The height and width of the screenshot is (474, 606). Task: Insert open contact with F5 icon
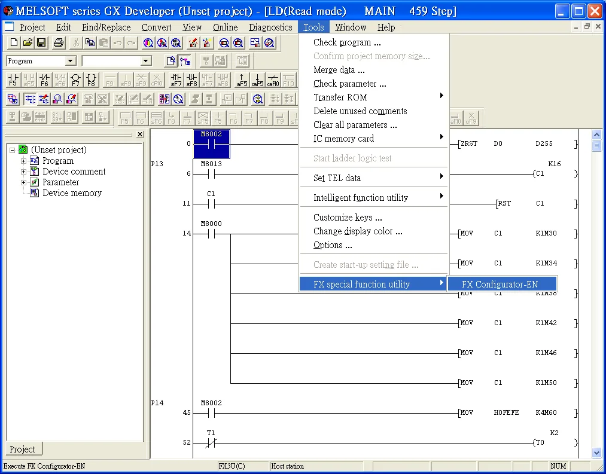click(x=13, y=80)
